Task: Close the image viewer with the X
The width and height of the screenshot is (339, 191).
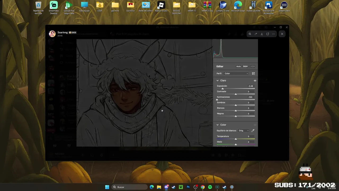Action: 282,34
